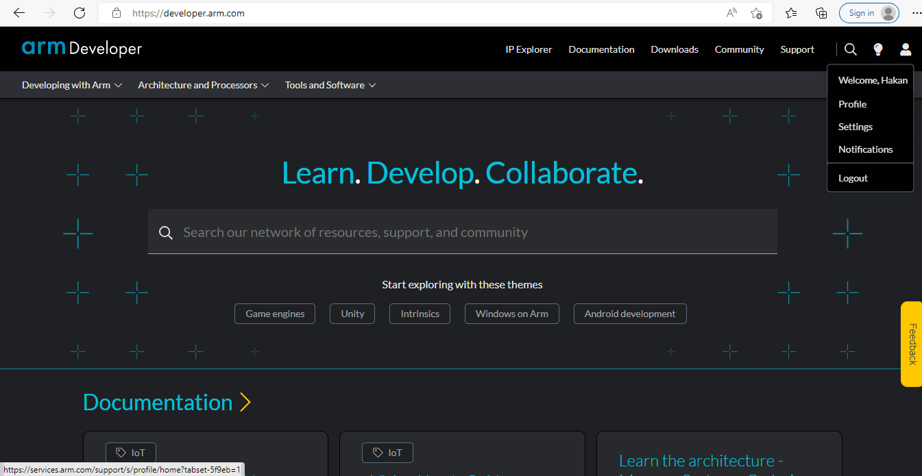Open Support in top navigation
This screenshot has height=476, width=922.
click(x=797, y=49)
